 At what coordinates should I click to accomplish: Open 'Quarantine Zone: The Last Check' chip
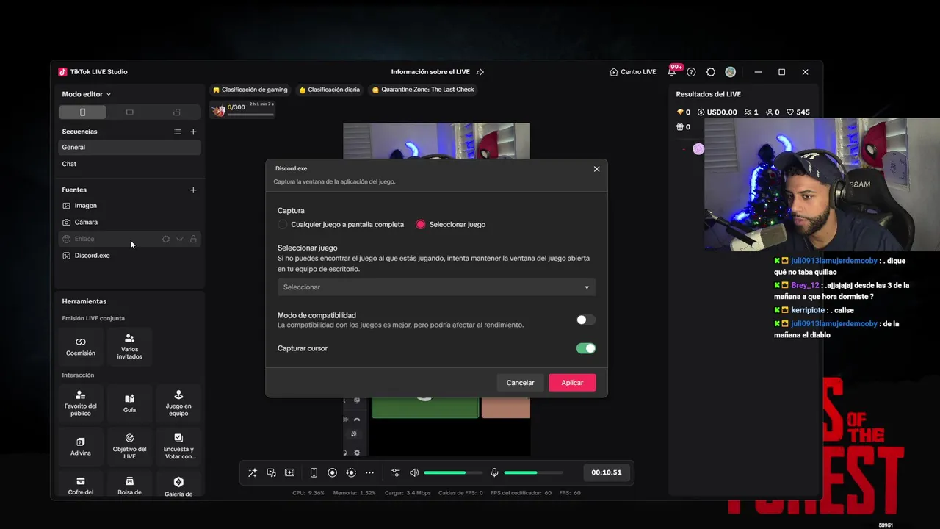coord(423,90)
